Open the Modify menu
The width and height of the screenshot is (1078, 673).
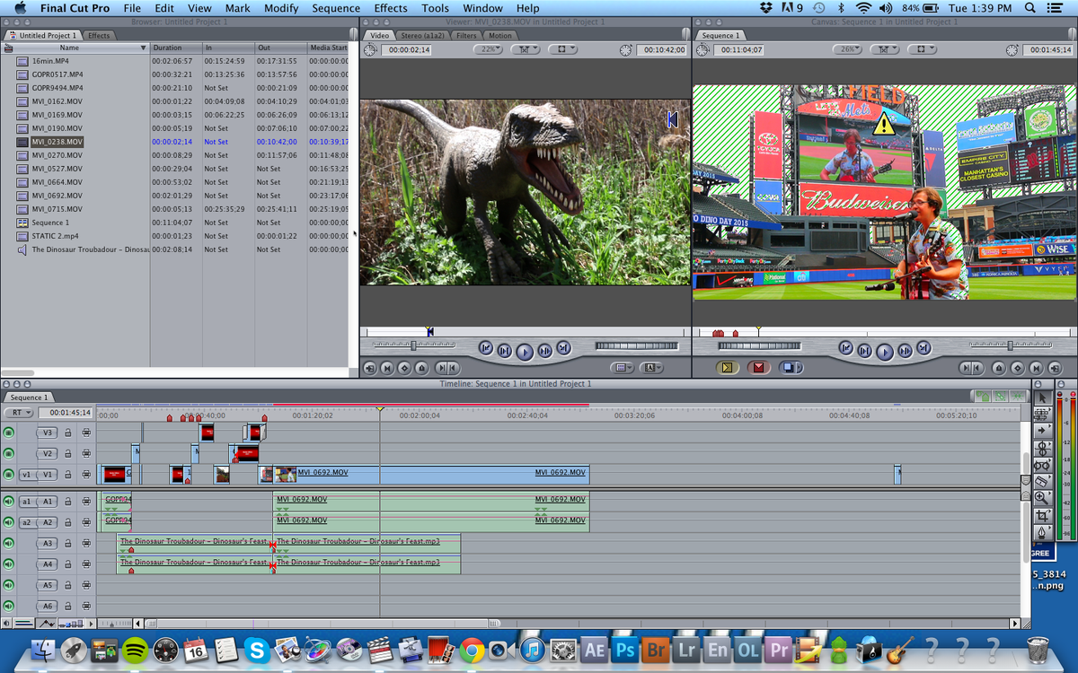[x=281, y=8]
